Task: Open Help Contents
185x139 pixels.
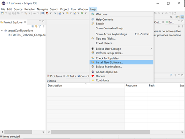Action: click(121, 19)
